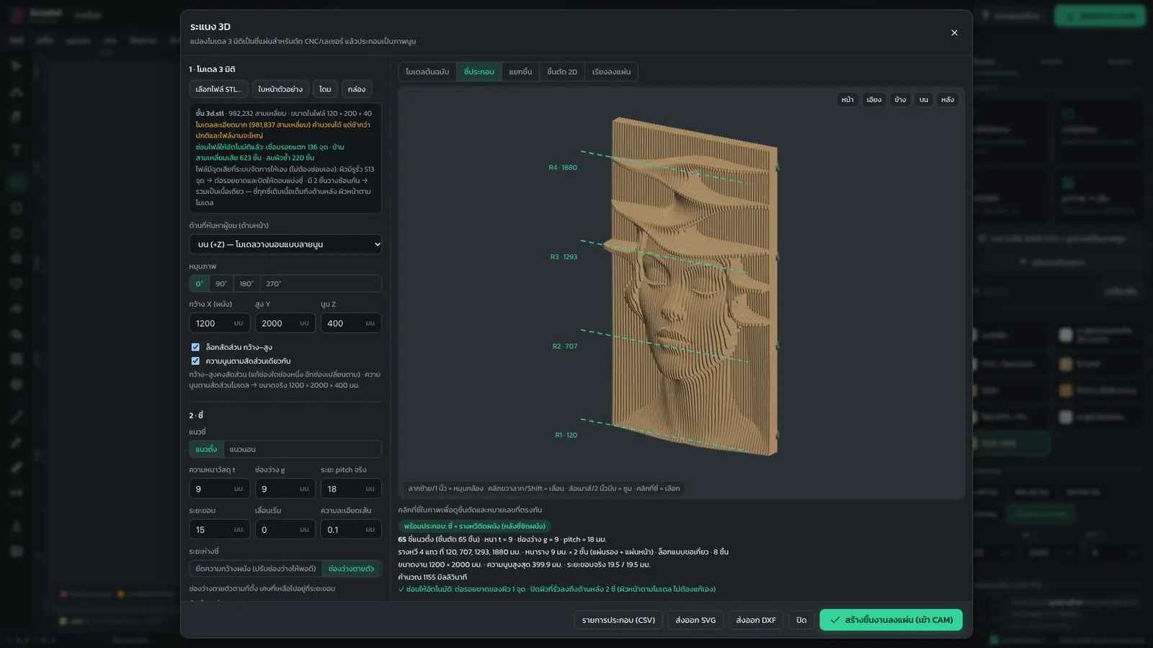The image size is (1153, 648).
Task: Open the ด้านที่หันหาผู้ชม dropdown
Action: coord(285,244)
